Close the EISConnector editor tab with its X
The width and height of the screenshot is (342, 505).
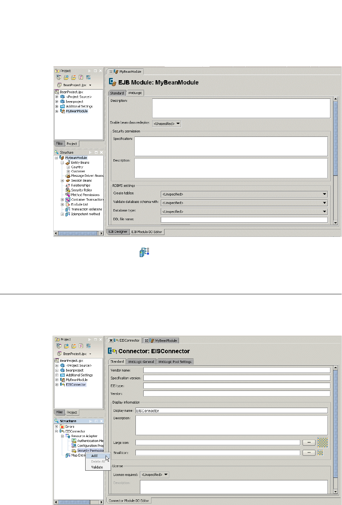(111, 341)
